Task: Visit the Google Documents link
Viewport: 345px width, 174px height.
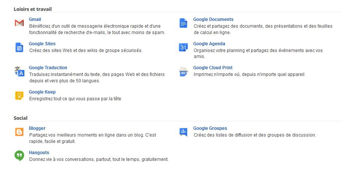Action: [213, 19]
